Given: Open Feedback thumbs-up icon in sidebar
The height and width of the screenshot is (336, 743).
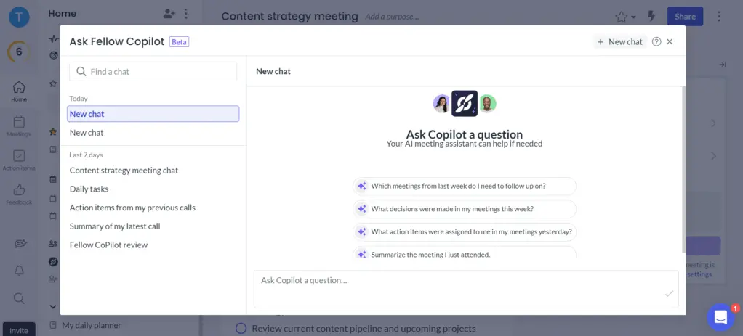Looking at the screenshot, I should [19, 194].
